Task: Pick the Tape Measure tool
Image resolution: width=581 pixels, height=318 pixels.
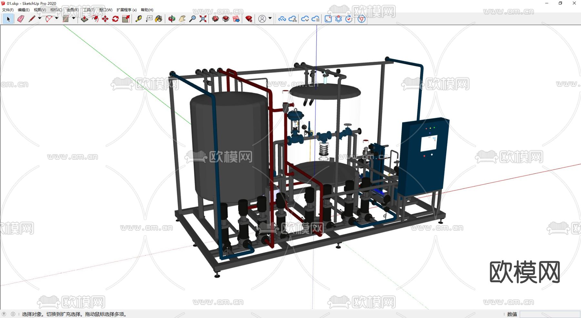Action: click(138, 19)
